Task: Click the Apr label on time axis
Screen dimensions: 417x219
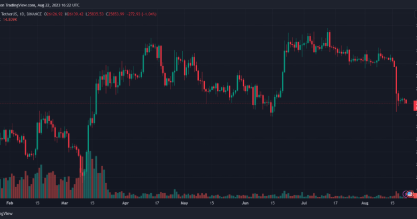Action: coord(126,204)
